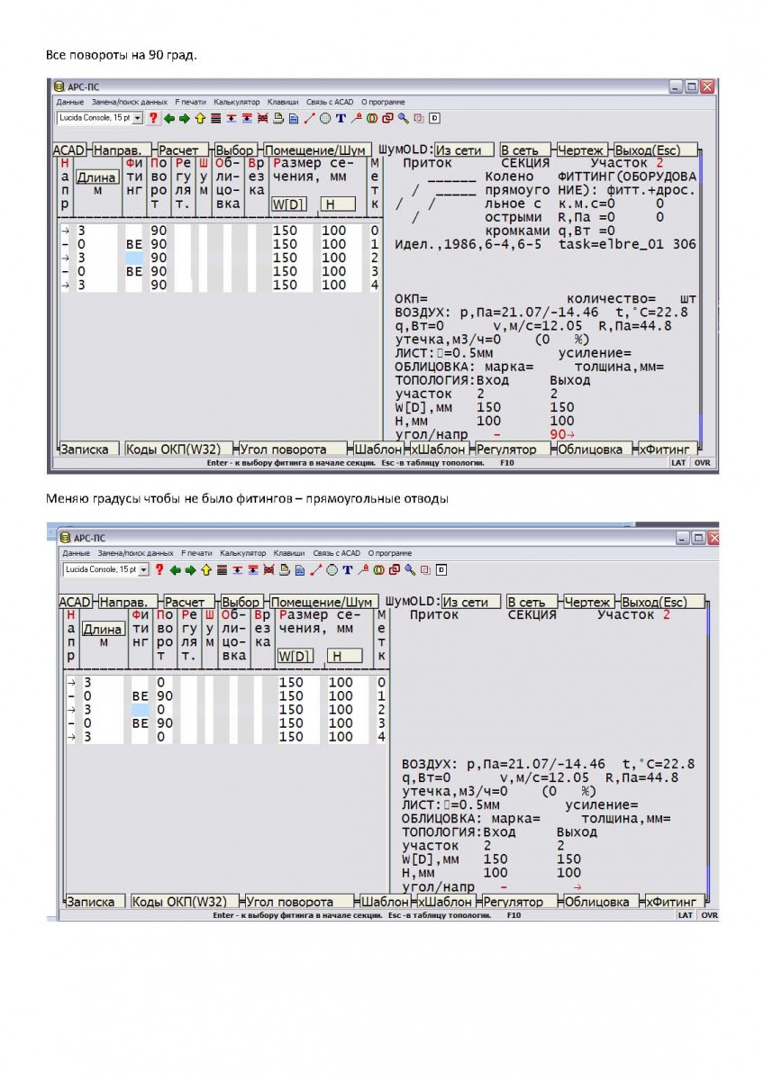
Task: Click the Чертеж button in top window
Action: tap(580, 150)
